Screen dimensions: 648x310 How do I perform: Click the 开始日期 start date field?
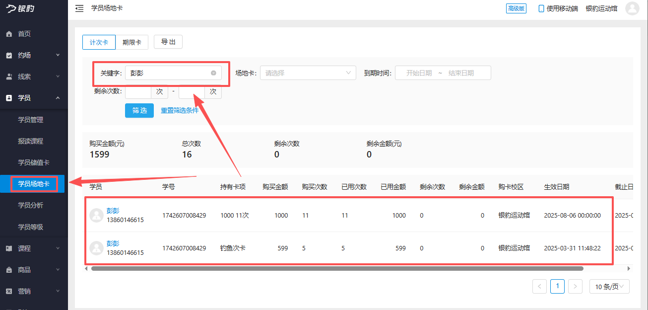click(x=419, y=73)
